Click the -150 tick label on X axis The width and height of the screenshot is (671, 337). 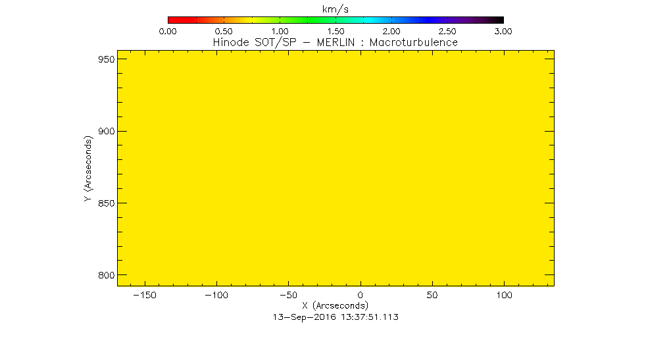click(144, 296)
